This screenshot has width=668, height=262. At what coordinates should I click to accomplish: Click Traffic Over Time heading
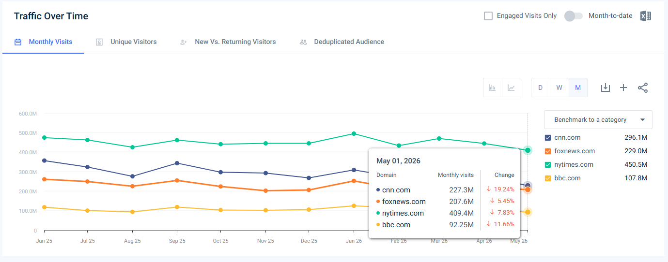click(x=51, y=16)
